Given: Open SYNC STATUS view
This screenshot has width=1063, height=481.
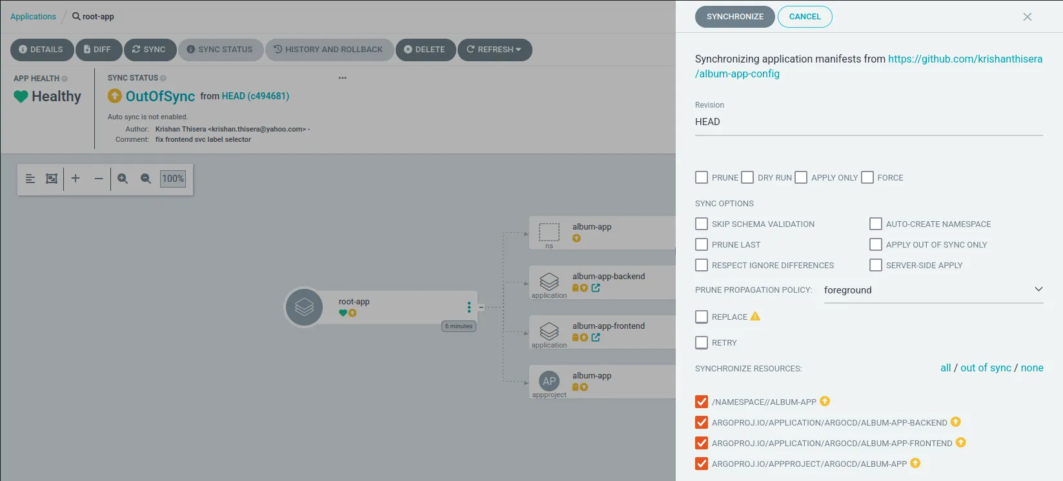Looking at the screenshot, I should pyautogui.click(x=221, y=50).
